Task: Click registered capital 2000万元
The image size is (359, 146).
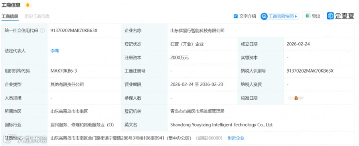Action: (x=179, y=58)
